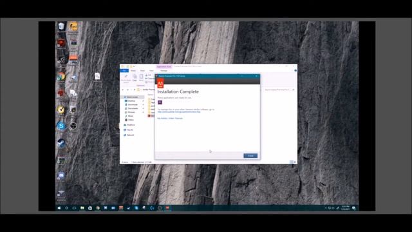The width and height of the screenshot is (412, 232).
Task: Open the Discord desktop icon
Action: [x=61, y=176]
